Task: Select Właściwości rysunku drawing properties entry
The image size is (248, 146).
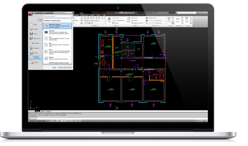Action: click(57, 26)
